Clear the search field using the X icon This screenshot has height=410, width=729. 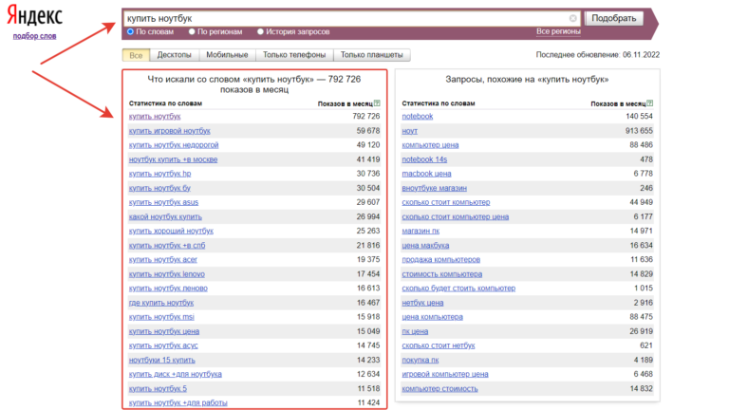click(572, 18)
